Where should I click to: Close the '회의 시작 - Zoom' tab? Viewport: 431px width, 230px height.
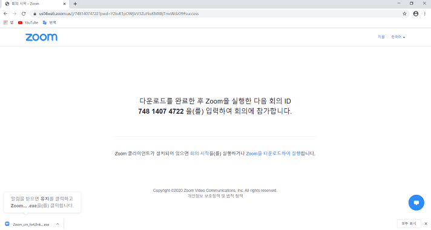point(65,4)
